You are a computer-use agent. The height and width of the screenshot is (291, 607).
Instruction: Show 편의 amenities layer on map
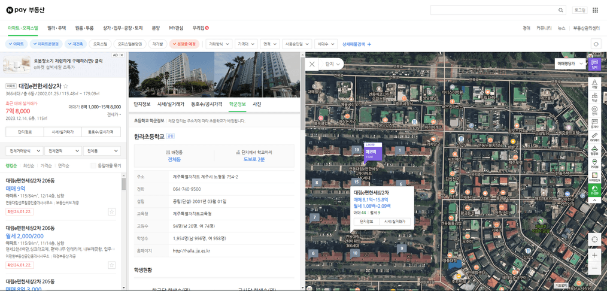pos(594,110)
